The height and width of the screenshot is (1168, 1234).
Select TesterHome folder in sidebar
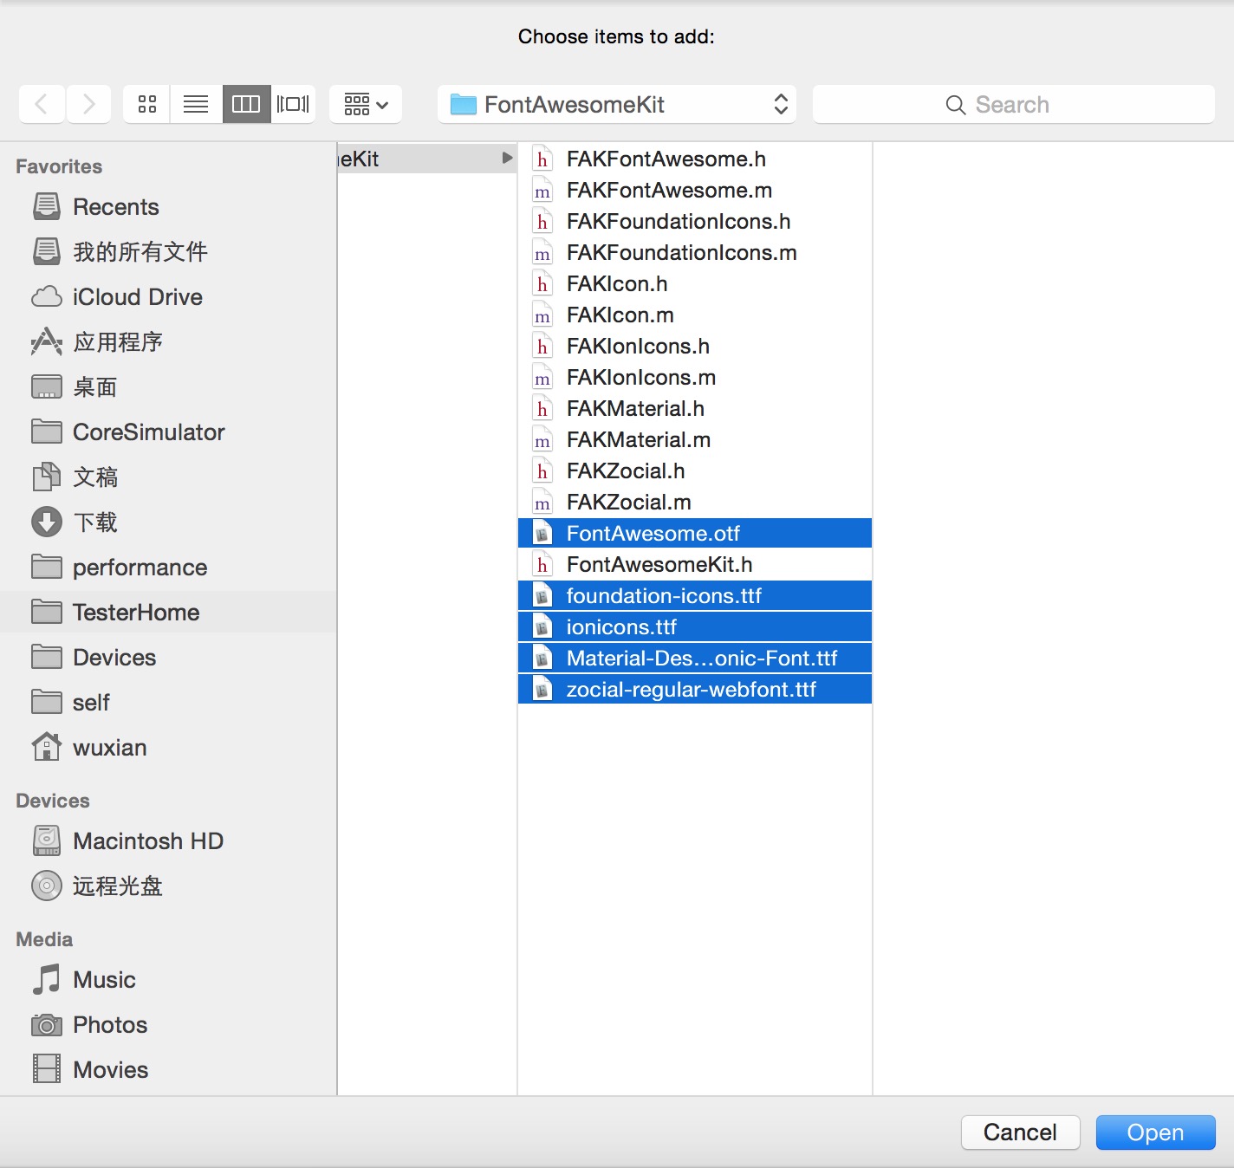click(168, 613)
